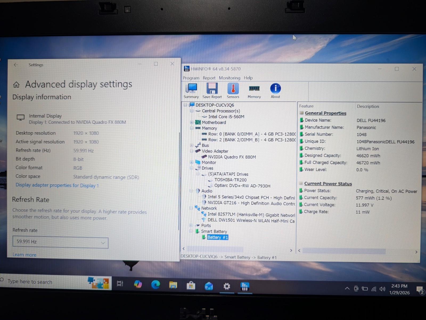Open the Help menu in HWiNFO

click(248, 78)
